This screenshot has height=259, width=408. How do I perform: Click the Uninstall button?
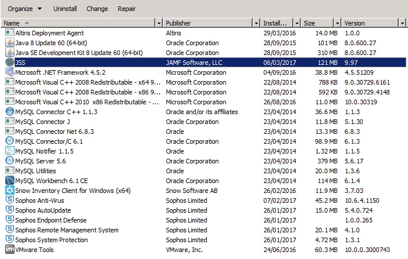coord(65,9)
